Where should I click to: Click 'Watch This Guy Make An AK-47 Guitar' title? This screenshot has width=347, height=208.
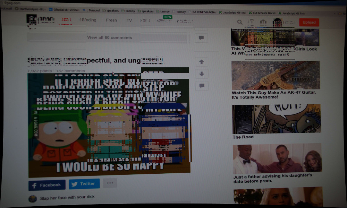pos(274,95)
